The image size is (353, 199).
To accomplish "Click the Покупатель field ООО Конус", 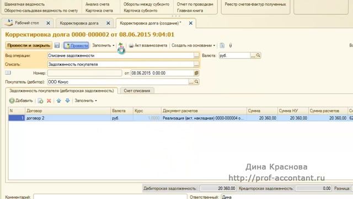I will pos(118,82).
